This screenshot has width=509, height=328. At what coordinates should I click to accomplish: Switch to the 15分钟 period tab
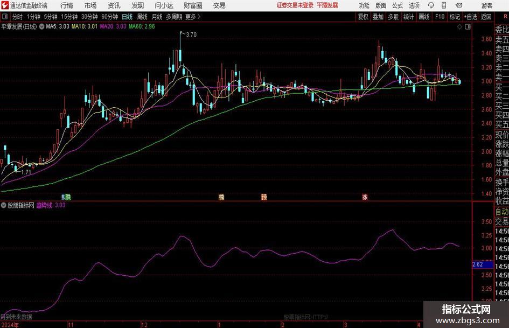[x=69, y=17]
